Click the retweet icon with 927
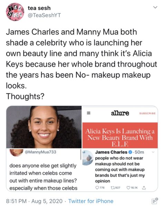Viewport: 164px width, 208px height. 115,188
